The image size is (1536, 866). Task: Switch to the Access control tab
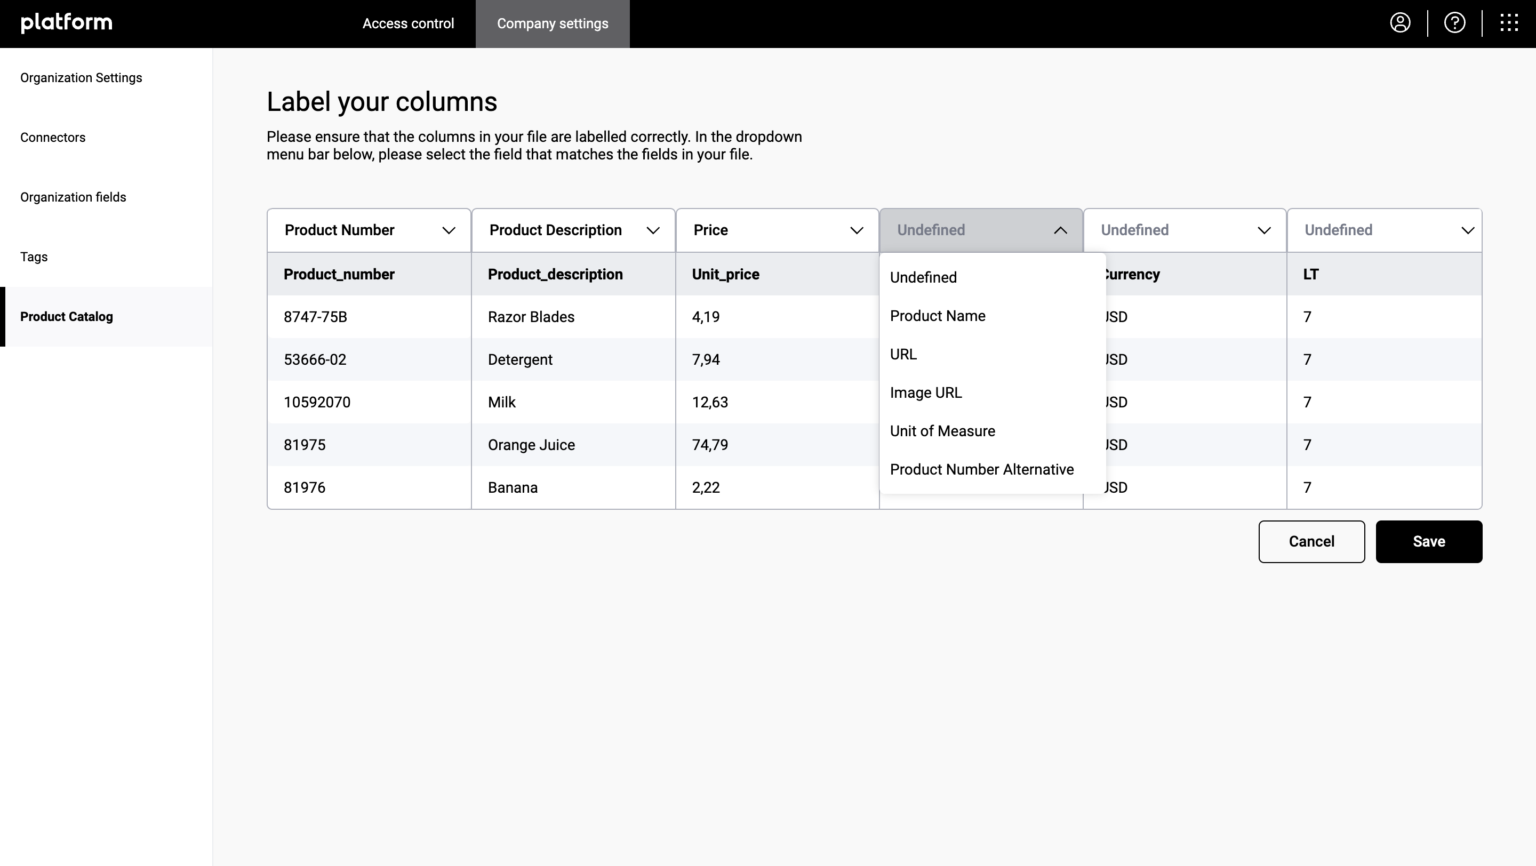pos(408,24)
